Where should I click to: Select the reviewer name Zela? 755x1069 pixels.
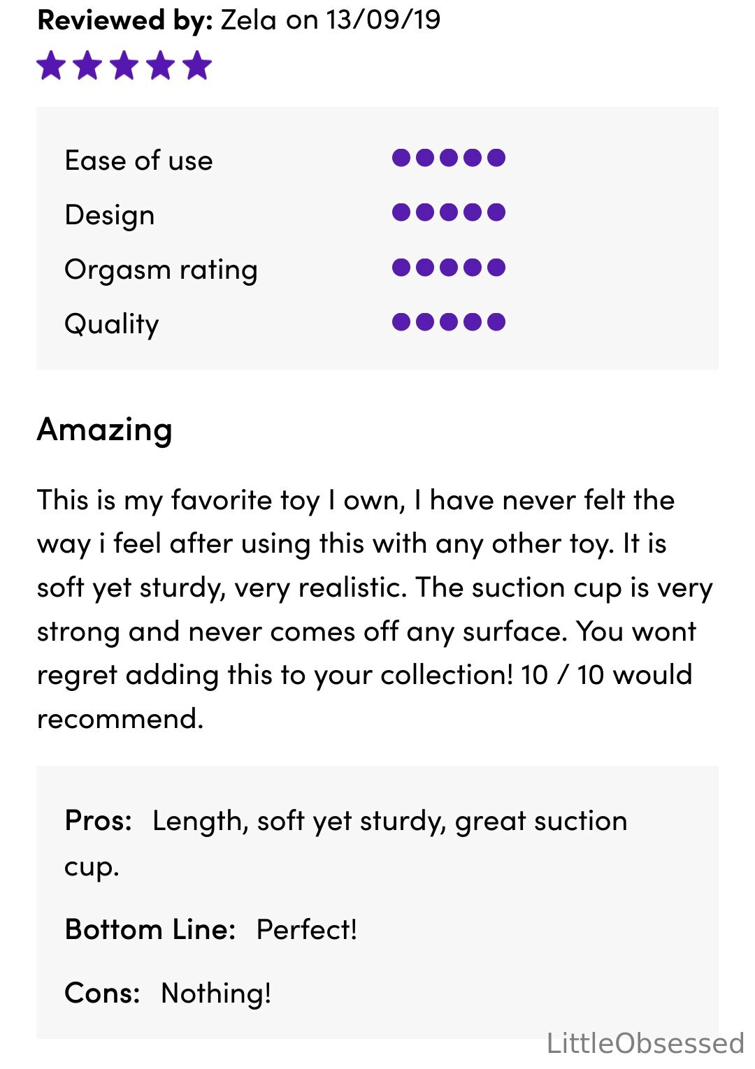(x=248, y=20)
